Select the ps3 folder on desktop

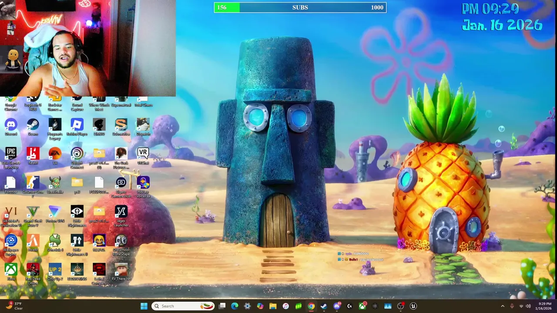pyautogui.click(x=77, y=185)
